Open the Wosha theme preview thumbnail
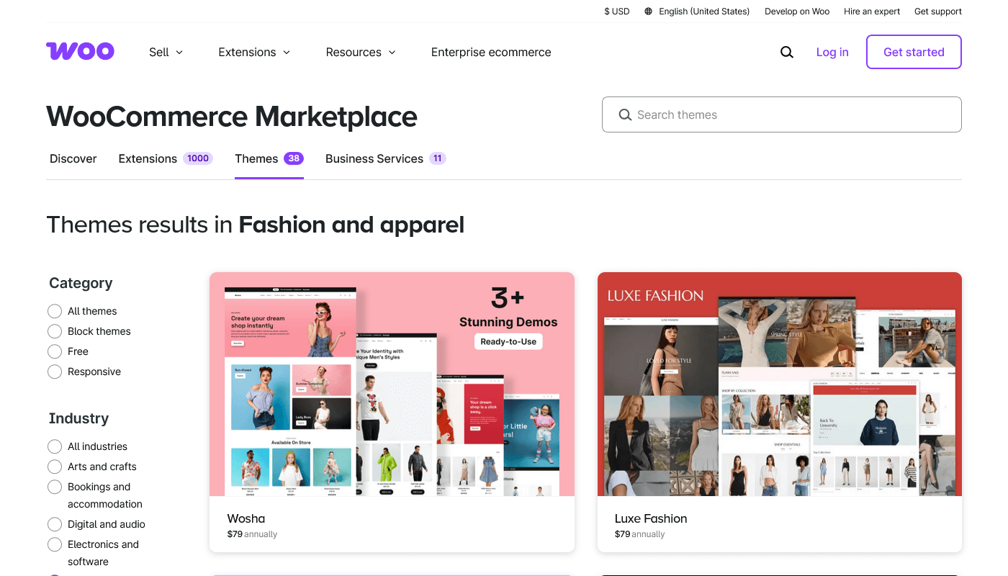This screenshot has width=1008, height=576. click(x=392, y=384)
